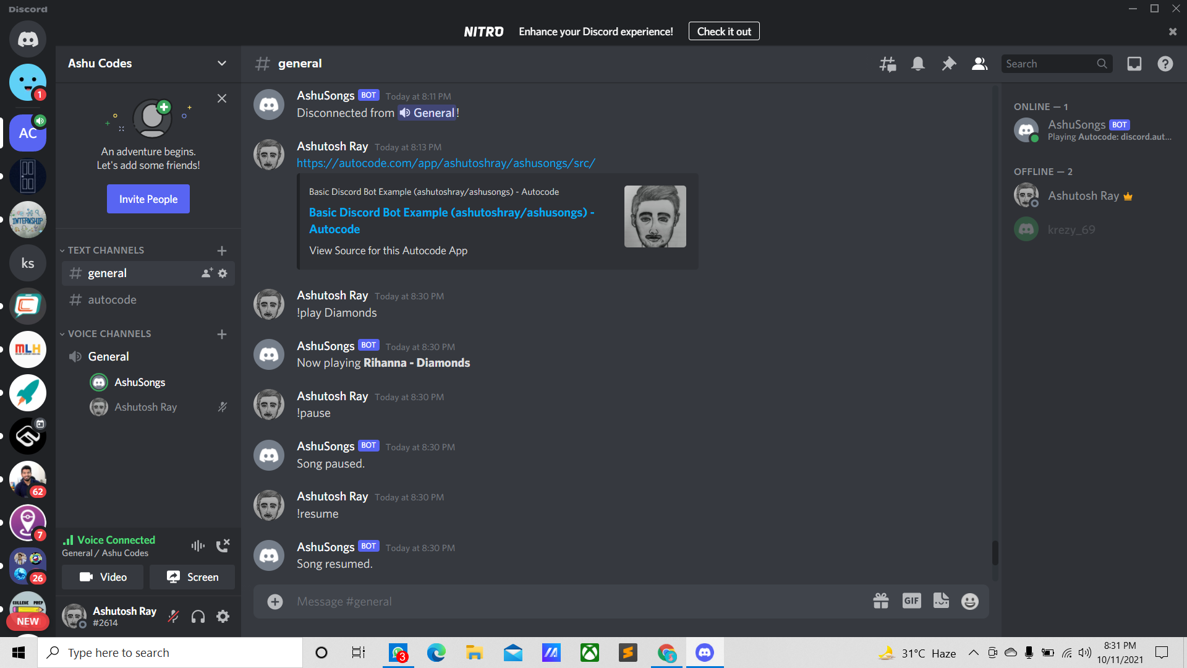Collapse the Voice Channels category
This screenshot has height=668, width=1187.
click(x=109, y=333)
